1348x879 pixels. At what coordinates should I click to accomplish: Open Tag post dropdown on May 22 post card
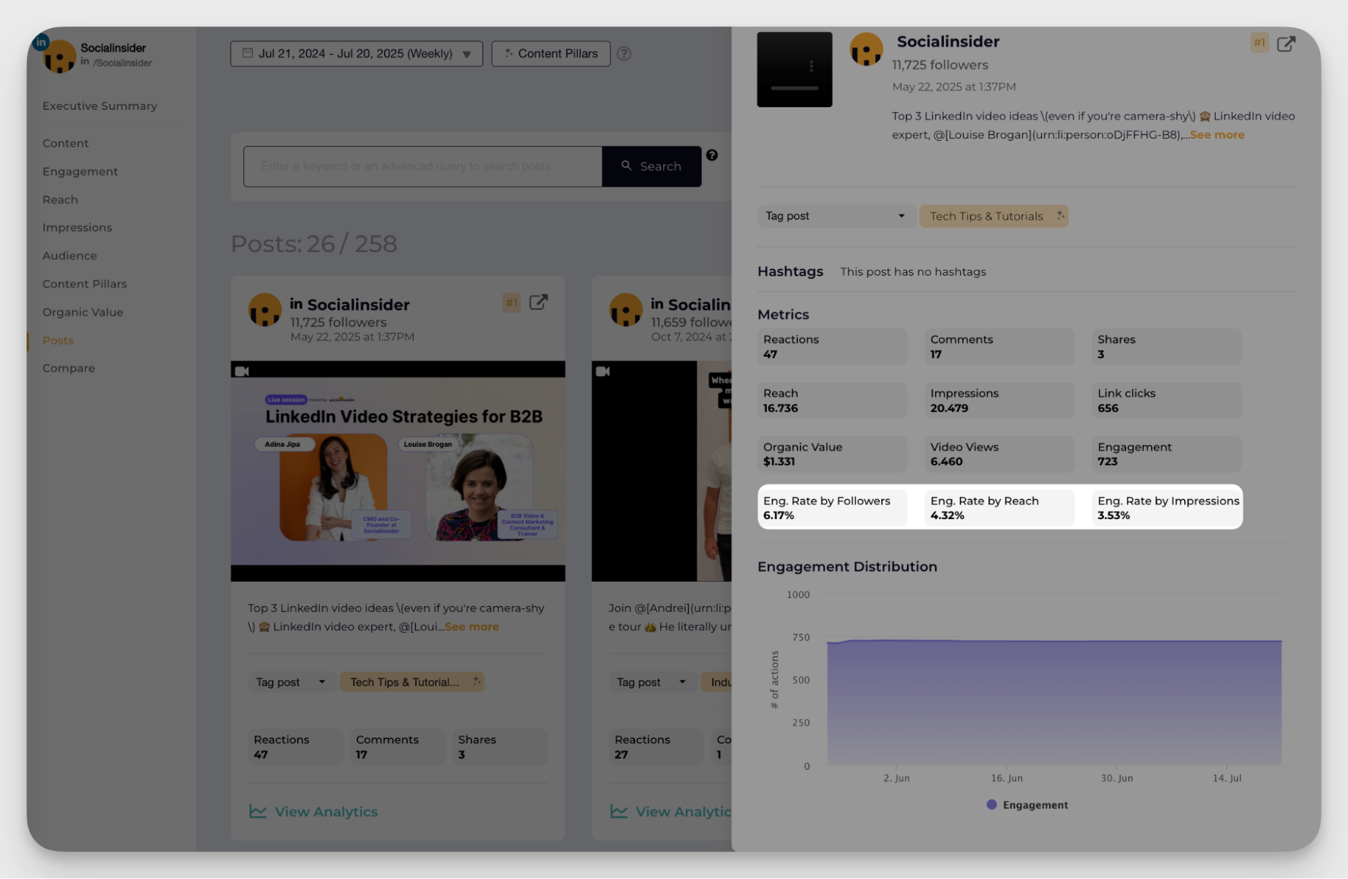[x=291, y=682]
